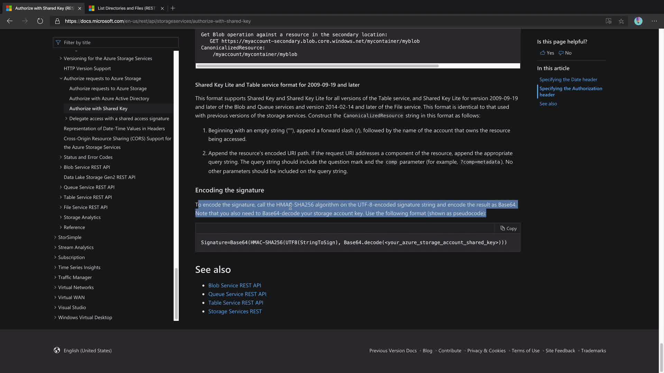This screenshot has width=664, height=373.
Task: Jump to Specifying the Date header
Action: click(x=568, y=79)
